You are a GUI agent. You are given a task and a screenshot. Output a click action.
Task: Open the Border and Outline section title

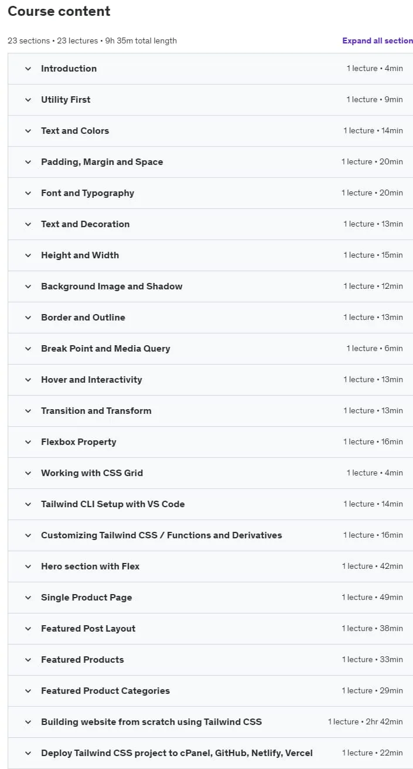click(83, 318)
